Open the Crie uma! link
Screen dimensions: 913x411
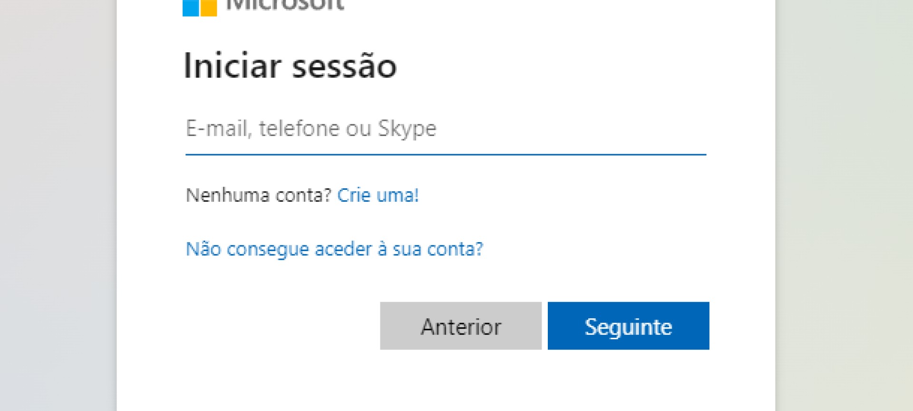(x=378, y=195)
